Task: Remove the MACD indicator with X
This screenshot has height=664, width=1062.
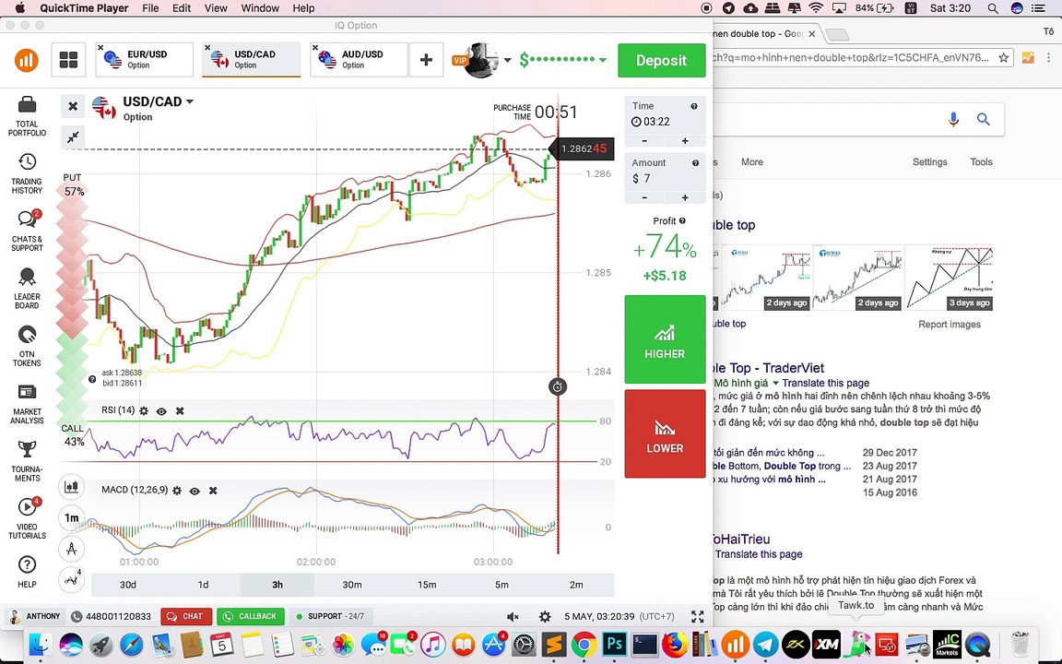Action: pos(213,491)
